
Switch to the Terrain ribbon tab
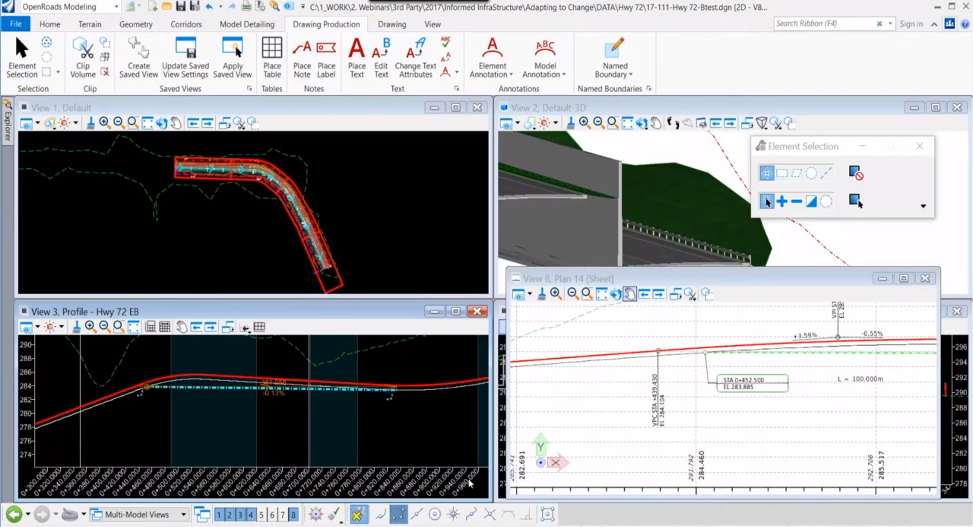point(90,24)
